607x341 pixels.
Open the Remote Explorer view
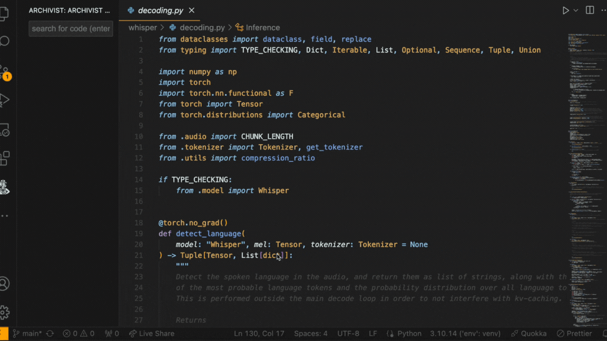(x=4, y=131)
